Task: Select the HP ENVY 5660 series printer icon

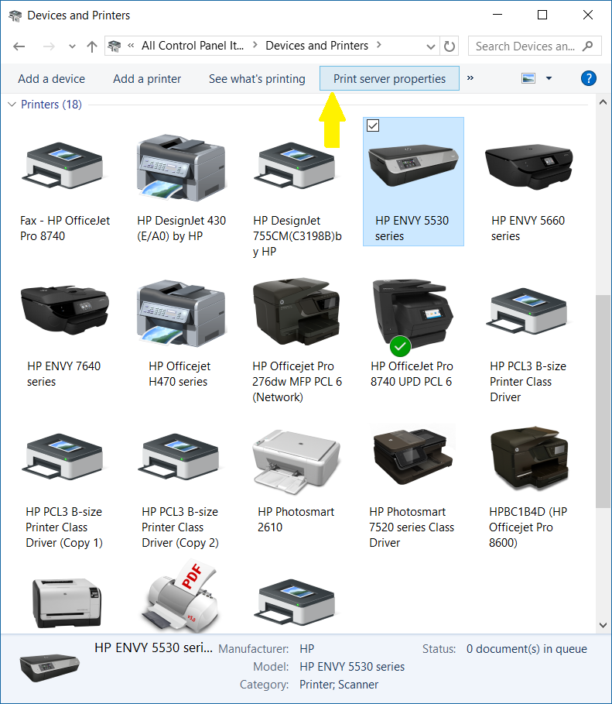Action: (x=528, y=167)
